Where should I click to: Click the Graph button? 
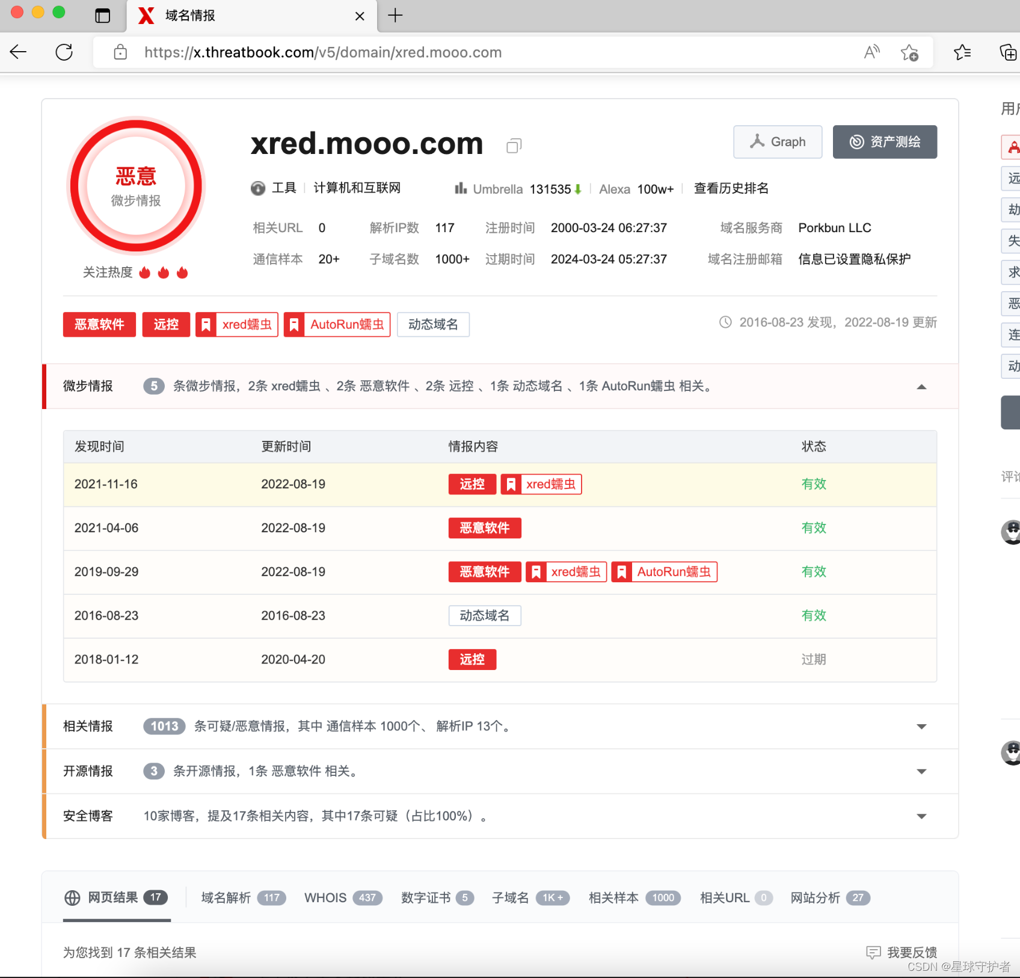click(778, 142)
